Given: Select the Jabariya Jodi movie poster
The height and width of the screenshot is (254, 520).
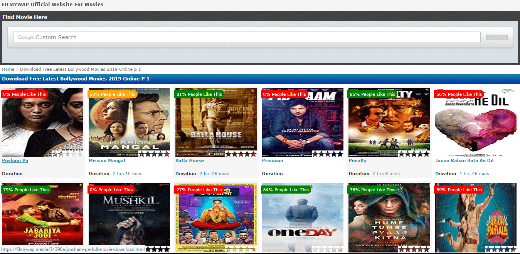Looking at the screenshot, I should coord(42,218).
